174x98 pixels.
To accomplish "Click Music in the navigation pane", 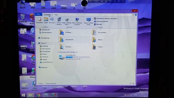I will click(x=43, y=54).
